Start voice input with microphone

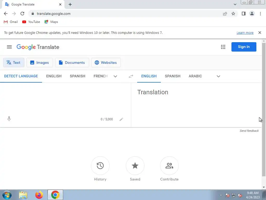(x=9, y=118)
